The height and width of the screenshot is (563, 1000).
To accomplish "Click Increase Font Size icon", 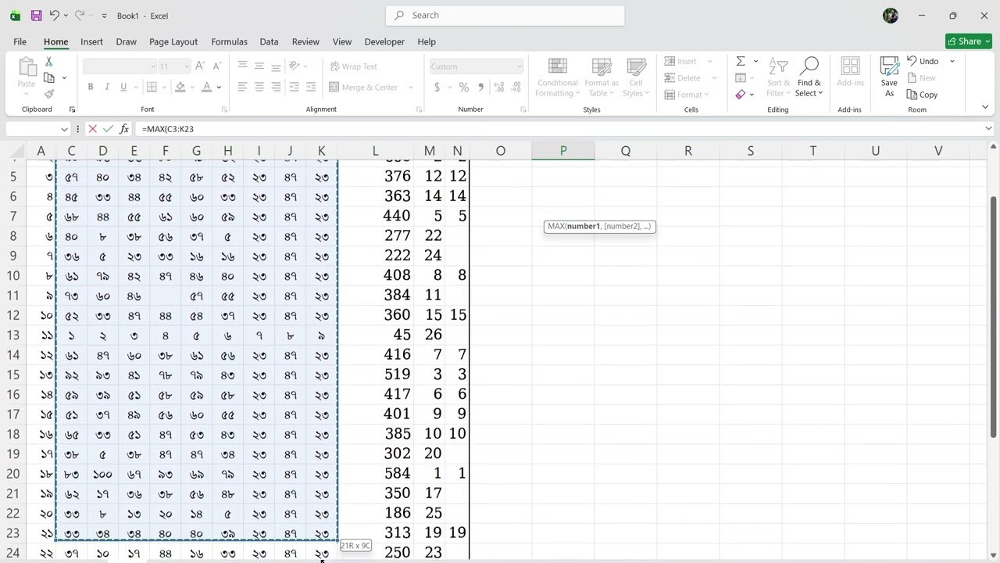I will (x=200, y=66).
